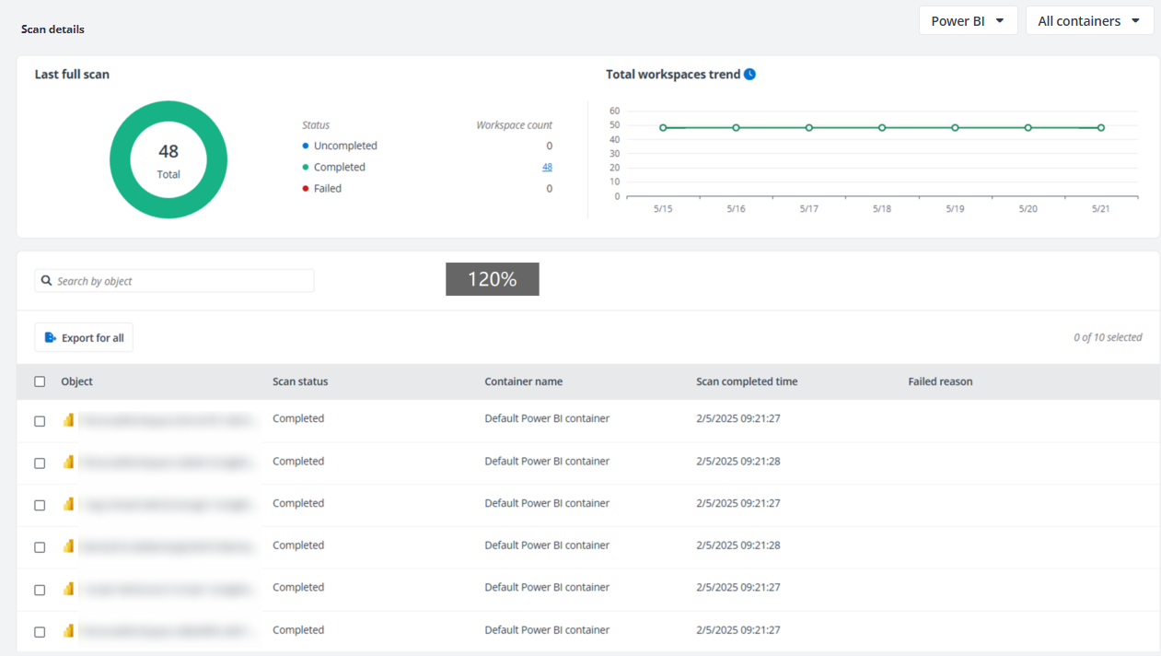Click Completed status in the first table row
The image size is (1161, 656).
[298, 418]
